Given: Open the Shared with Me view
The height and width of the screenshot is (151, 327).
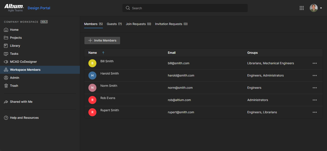Looking at the screenshot, I should [21, 101].
